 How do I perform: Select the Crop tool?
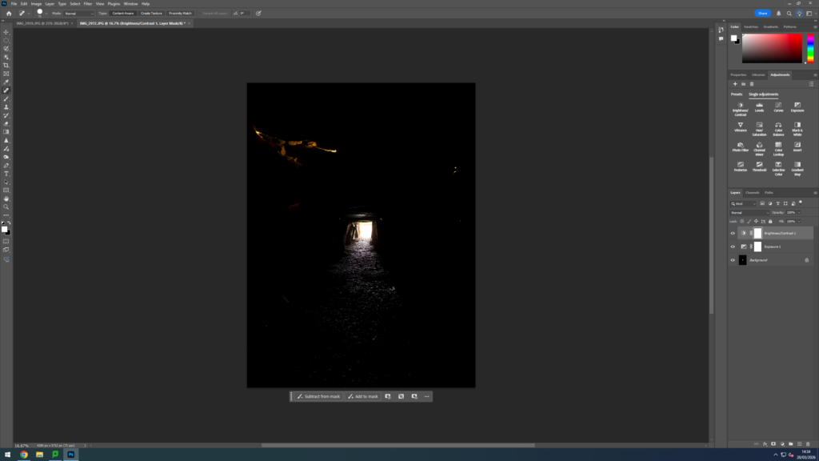coord(6,66)
